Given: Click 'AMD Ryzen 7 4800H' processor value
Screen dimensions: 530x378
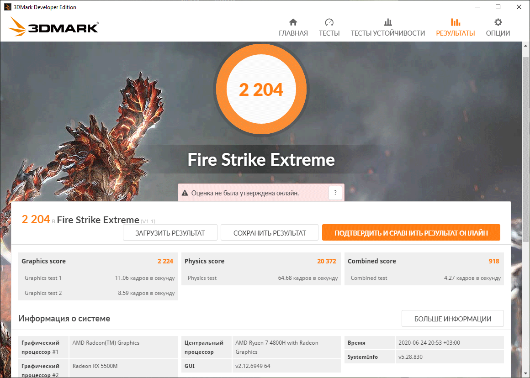Looking at the screenshot, I should click(277, 347).
